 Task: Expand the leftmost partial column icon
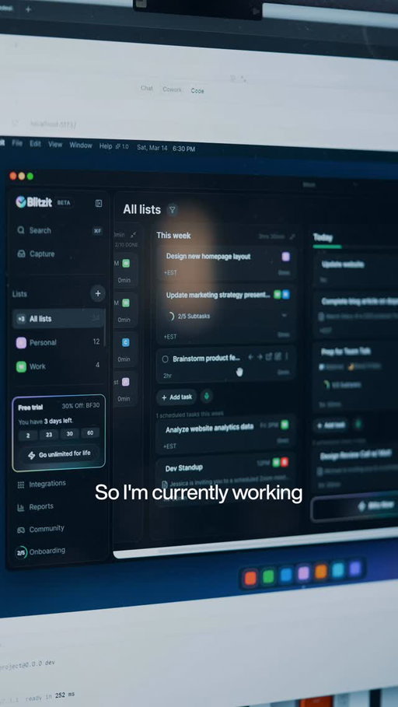pyautogui.click(x=134, y=235)
